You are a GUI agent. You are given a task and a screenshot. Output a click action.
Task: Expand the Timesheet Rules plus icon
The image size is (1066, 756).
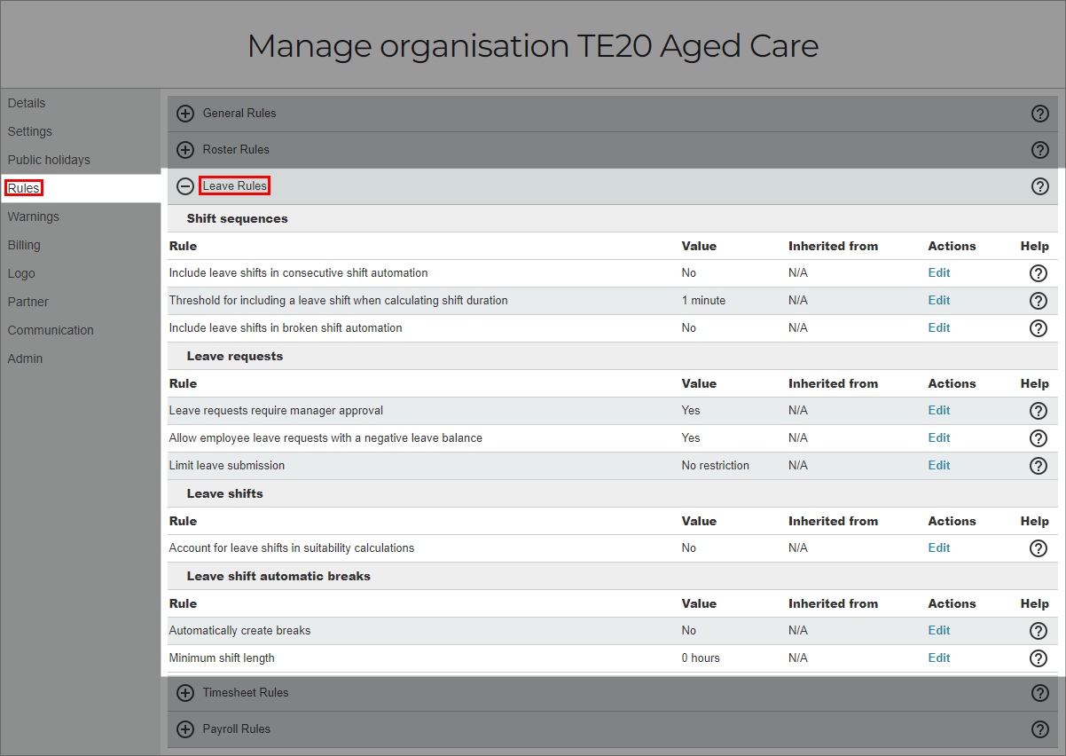185,693
